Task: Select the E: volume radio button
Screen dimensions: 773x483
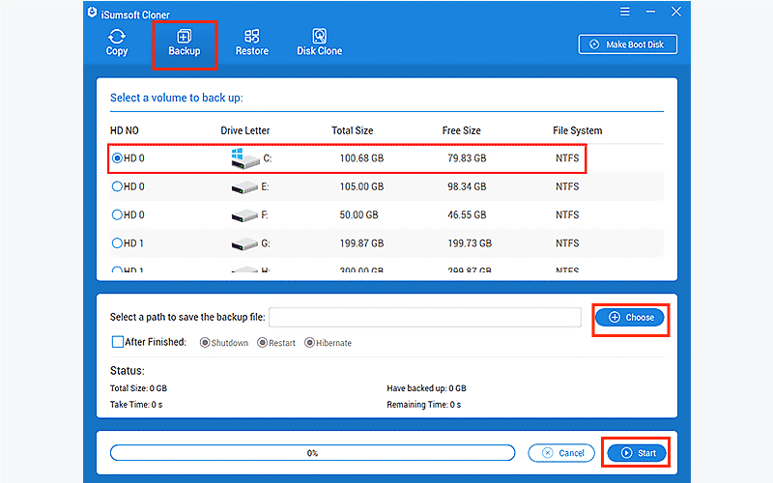Action: coord(118,186)
